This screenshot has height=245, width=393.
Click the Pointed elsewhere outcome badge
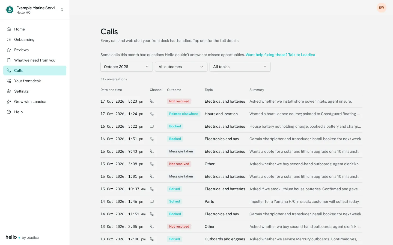coord(184,114)
